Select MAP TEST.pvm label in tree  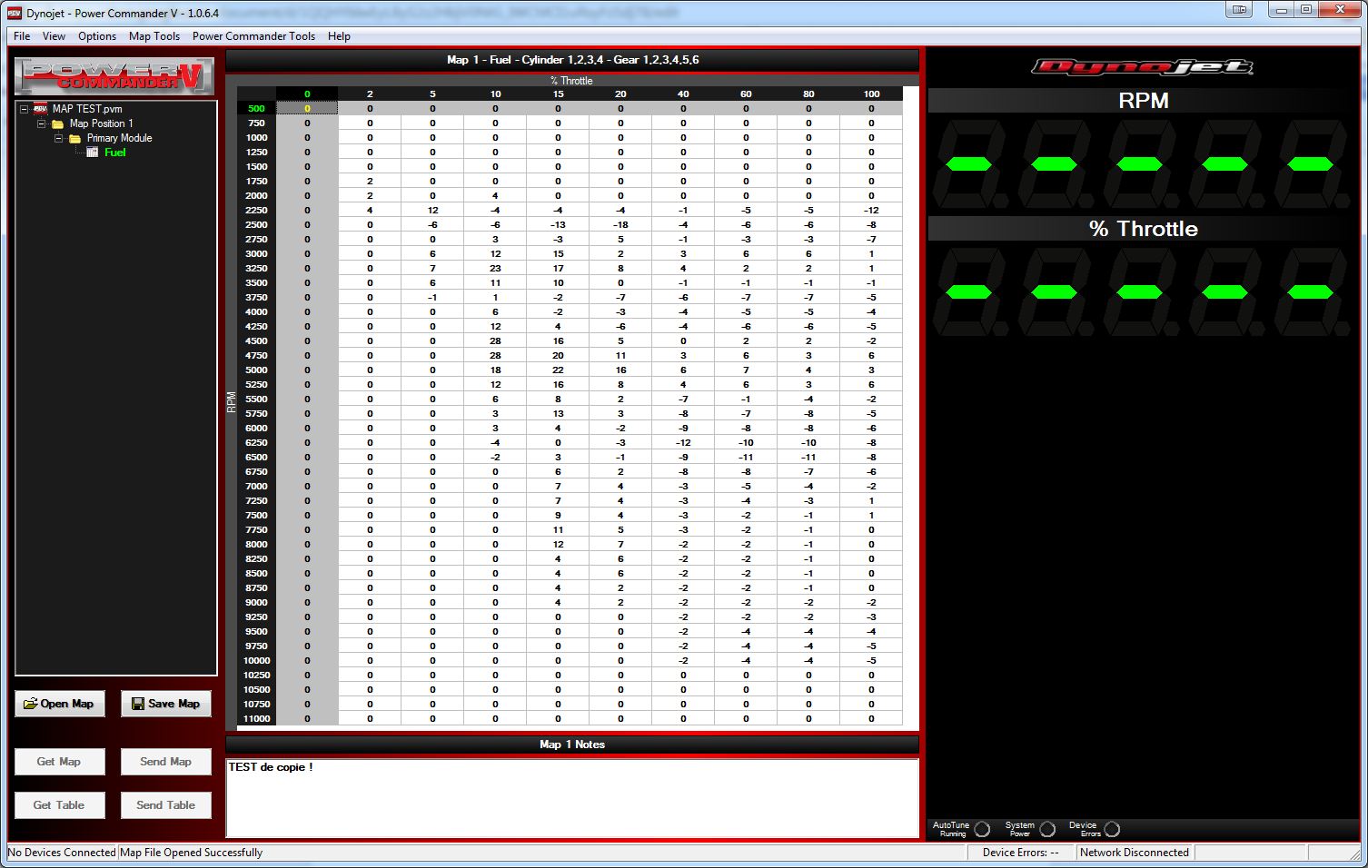click(86, 109)
